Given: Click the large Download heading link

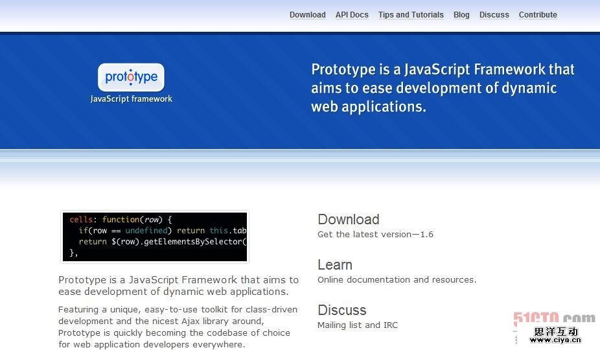Looking at the screenshot, I should coord(348,220).
